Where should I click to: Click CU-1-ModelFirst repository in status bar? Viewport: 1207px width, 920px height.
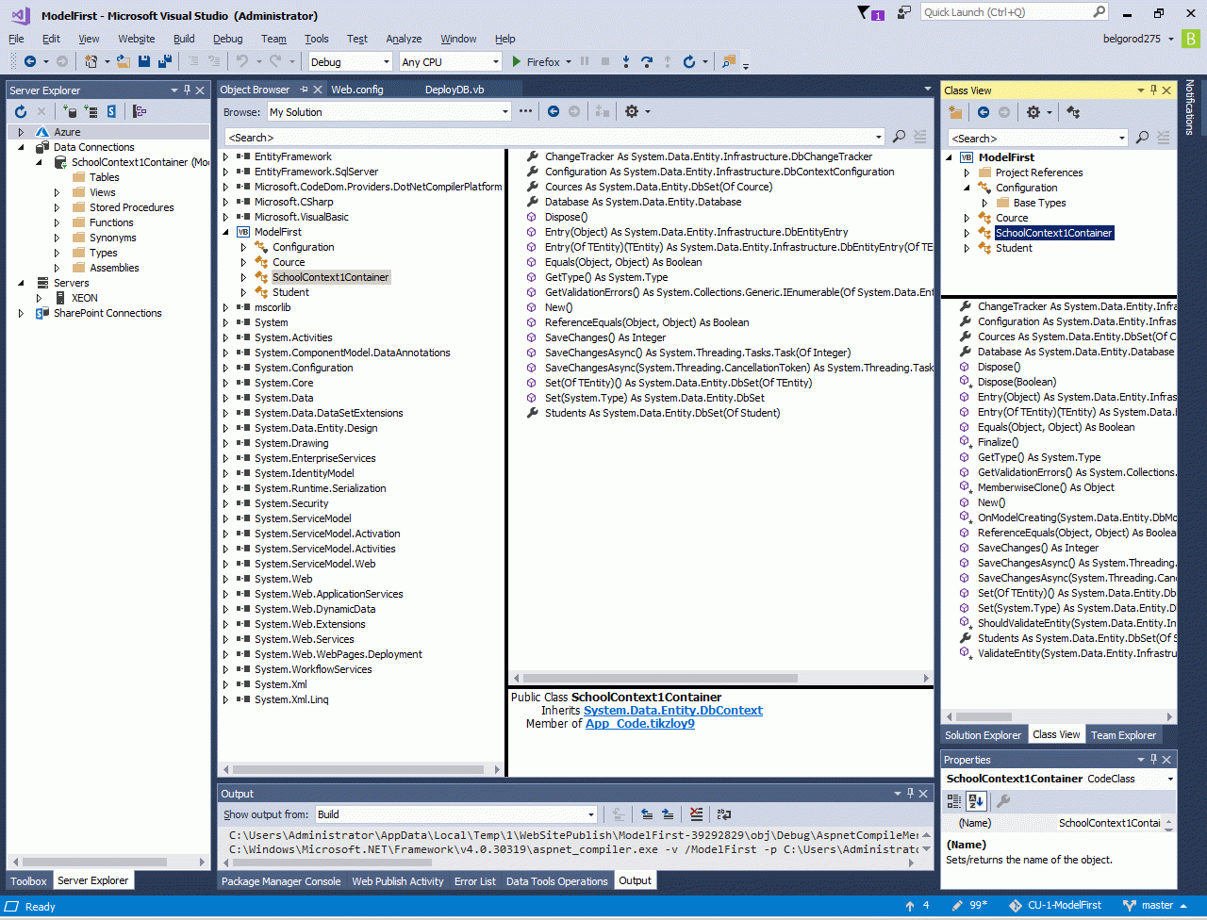(1055, 906)
